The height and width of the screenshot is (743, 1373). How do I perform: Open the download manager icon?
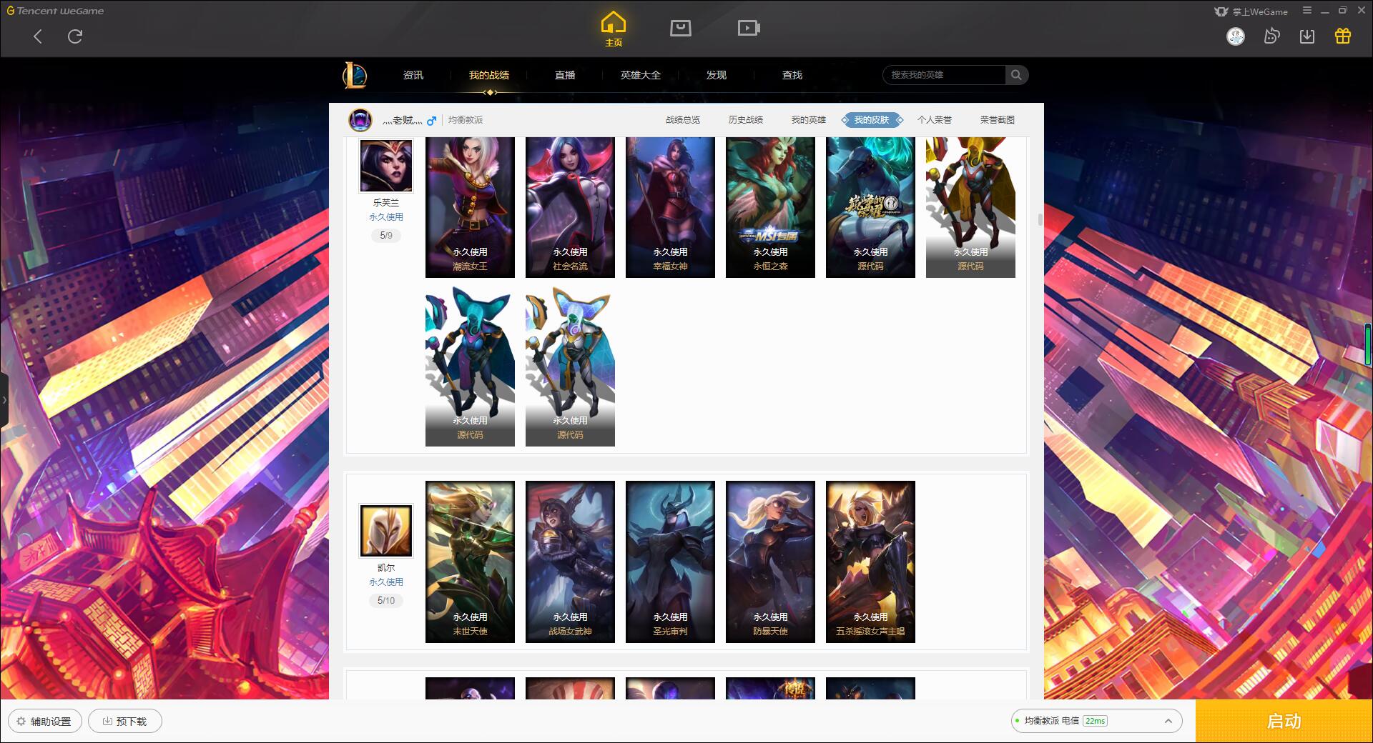1307,36
